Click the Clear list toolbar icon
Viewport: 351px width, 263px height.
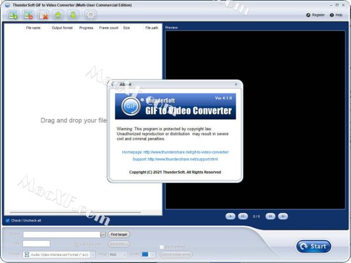tap(43, 15)
